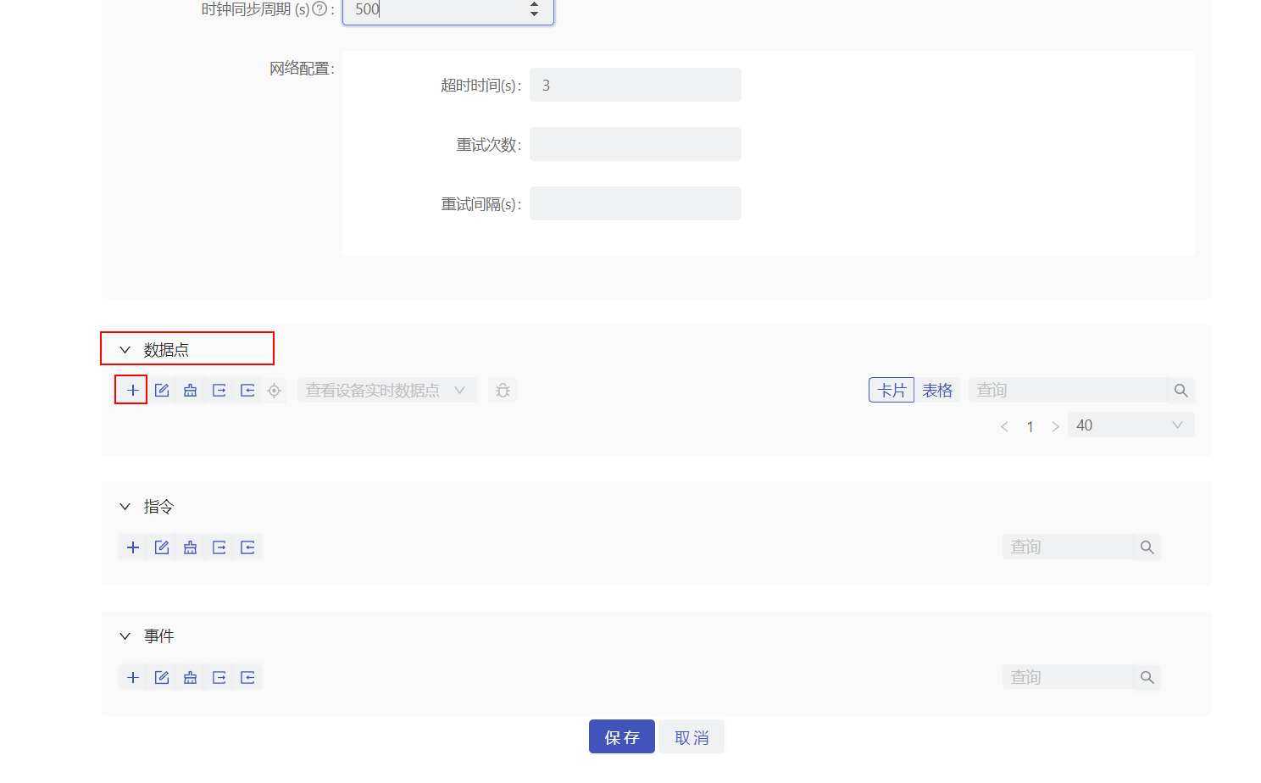This screenshot has height=783, width=1261.
Task: Collapse the 数据点 section
Action: [x=125, y=349]
